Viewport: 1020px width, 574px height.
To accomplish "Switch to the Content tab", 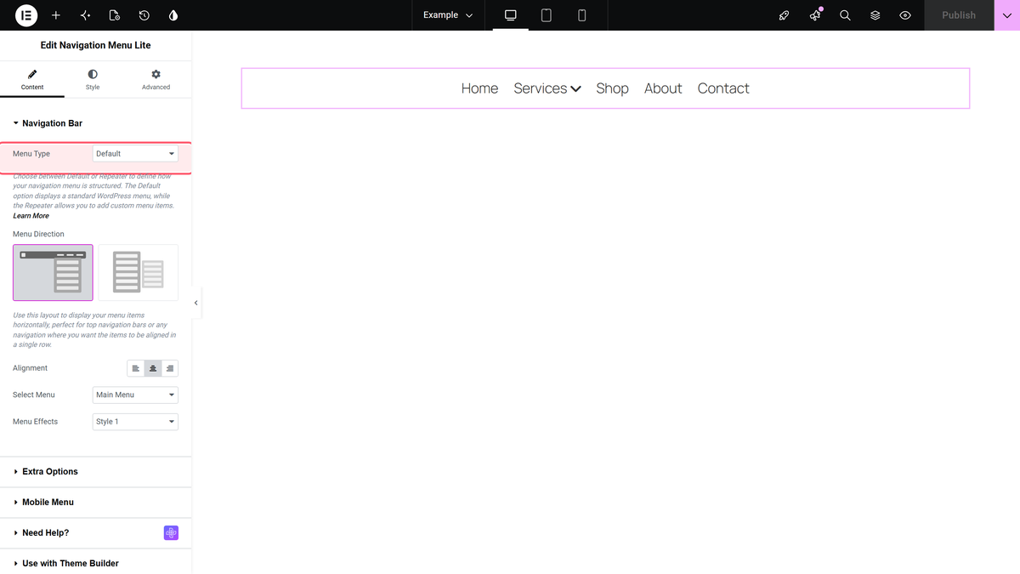I will click(32, 81).
